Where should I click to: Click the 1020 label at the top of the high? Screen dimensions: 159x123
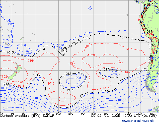[91, 55]
